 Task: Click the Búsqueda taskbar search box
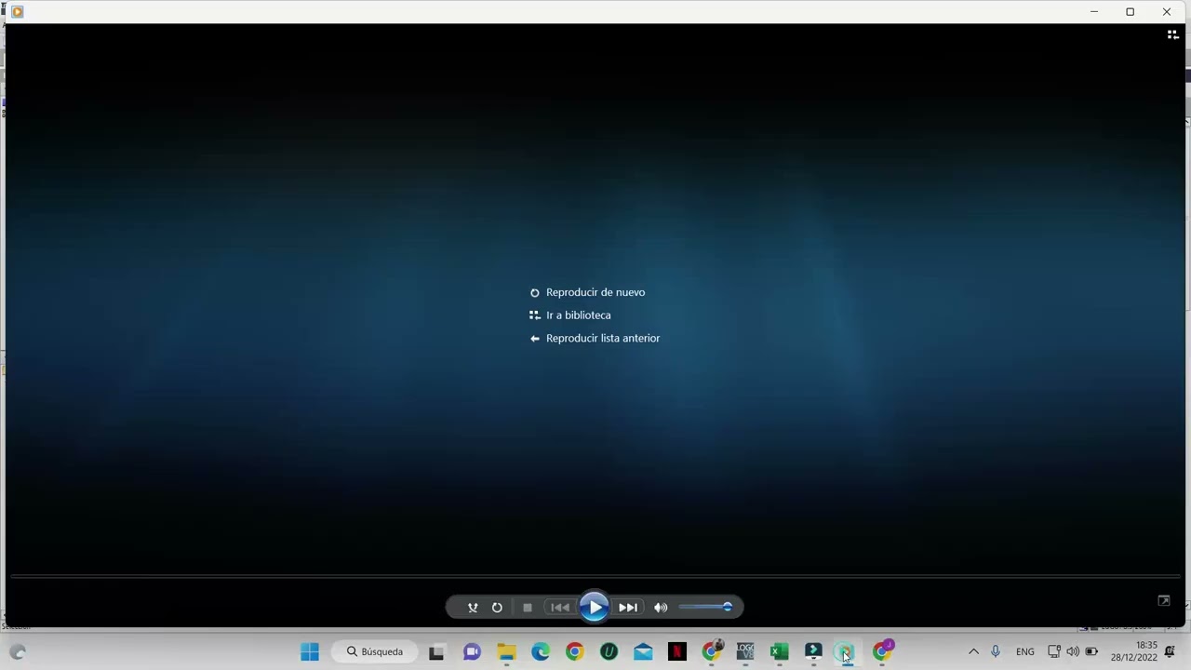(x=375, y=651)
